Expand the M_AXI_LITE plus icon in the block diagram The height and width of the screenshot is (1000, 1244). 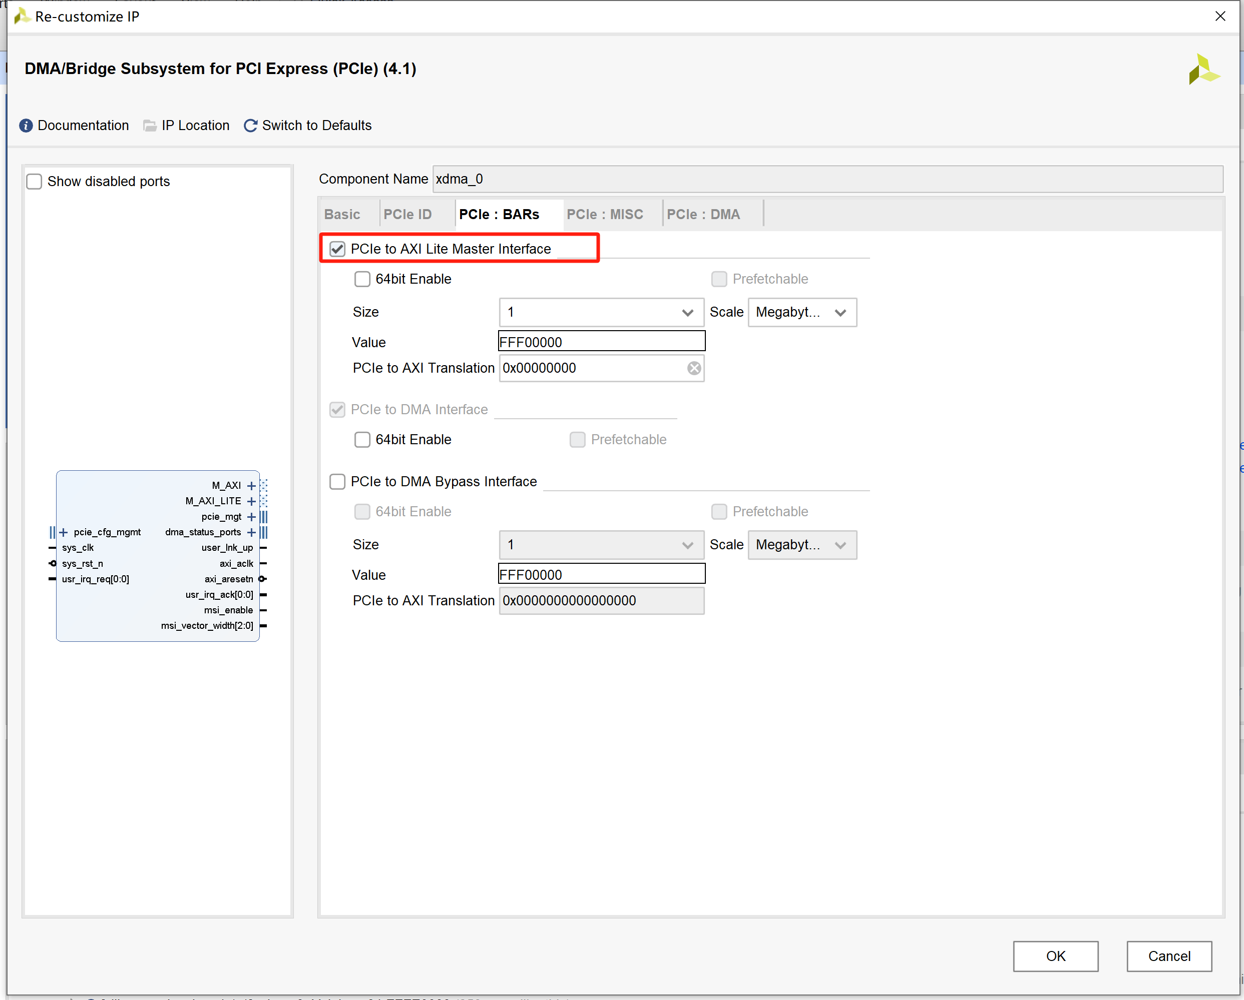tap(251, 501)
